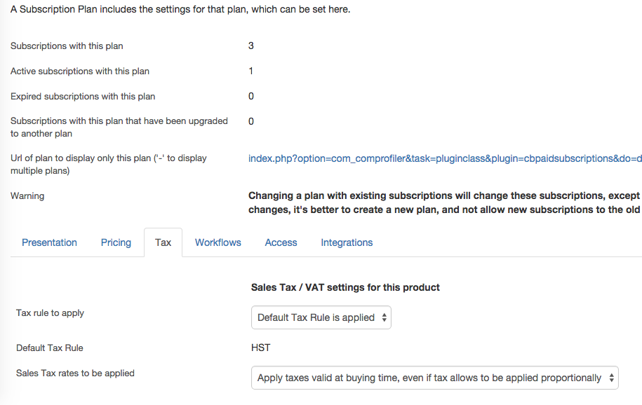
Task: Click the Sales Tax rates to be applied label
Action: pos(75,373)
